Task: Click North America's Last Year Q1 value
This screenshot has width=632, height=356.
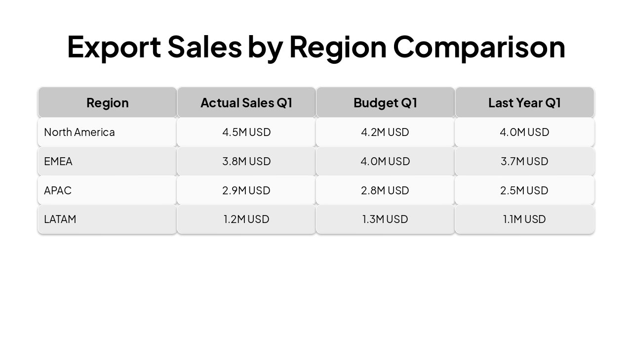Action: point(524,132)
